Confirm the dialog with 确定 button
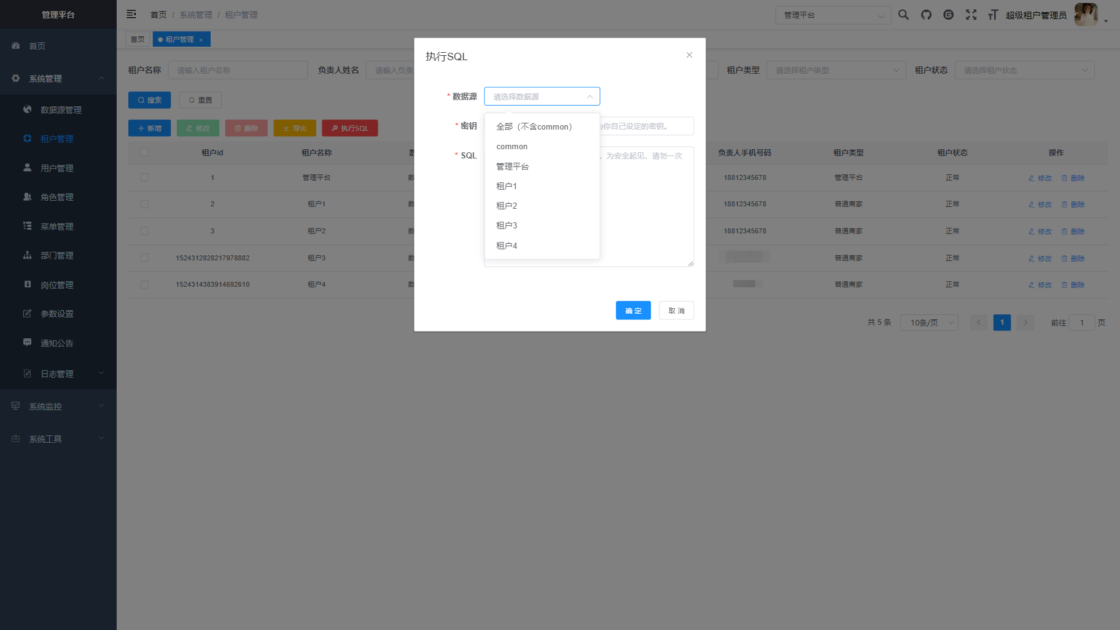The image size is (1120, 630). tap(633, 310)
